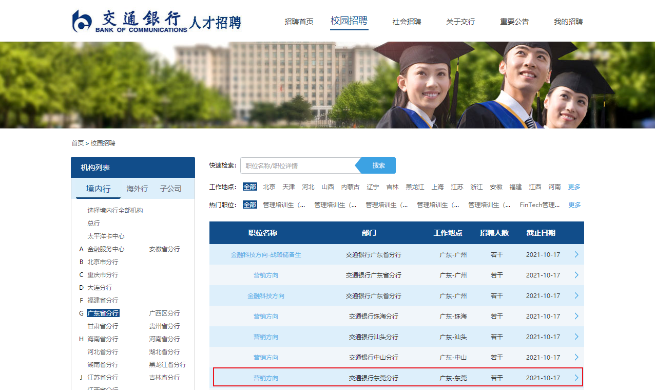Filter work location by 黑龙江
Viewport: 655px width, 390px height.
[415, 187]
